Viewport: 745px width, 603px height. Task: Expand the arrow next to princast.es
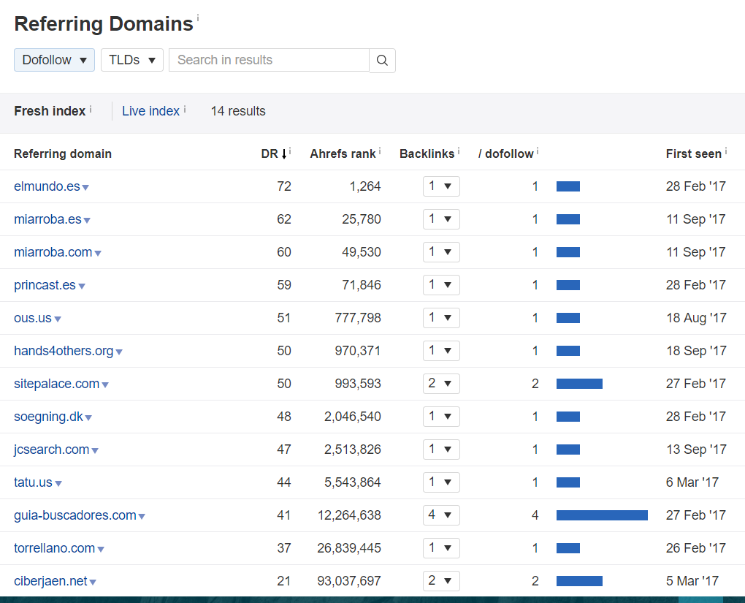click(82, 287)
